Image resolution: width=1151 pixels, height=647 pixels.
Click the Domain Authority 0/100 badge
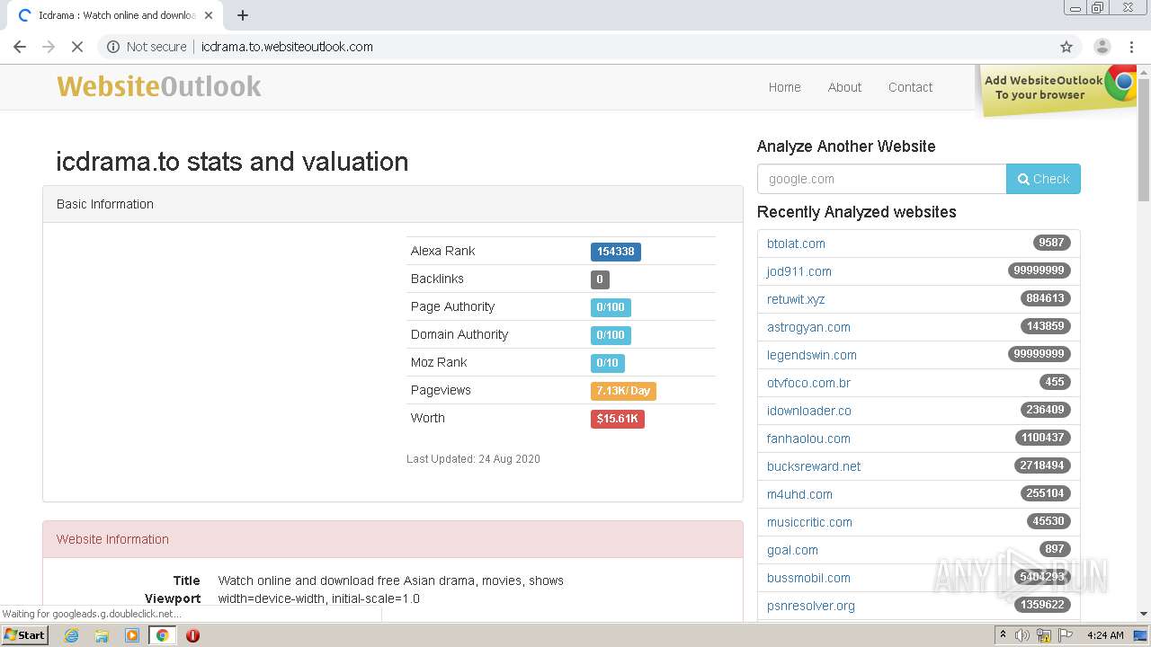tap(611, 335)
